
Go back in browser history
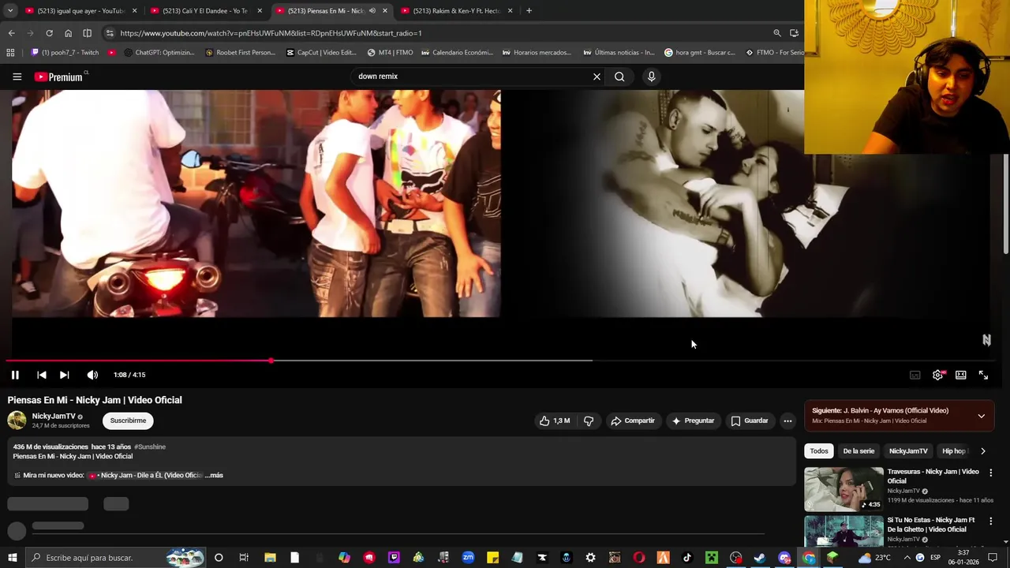tap(11, 33)
